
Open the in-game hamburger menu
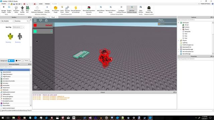pos(35,20)
